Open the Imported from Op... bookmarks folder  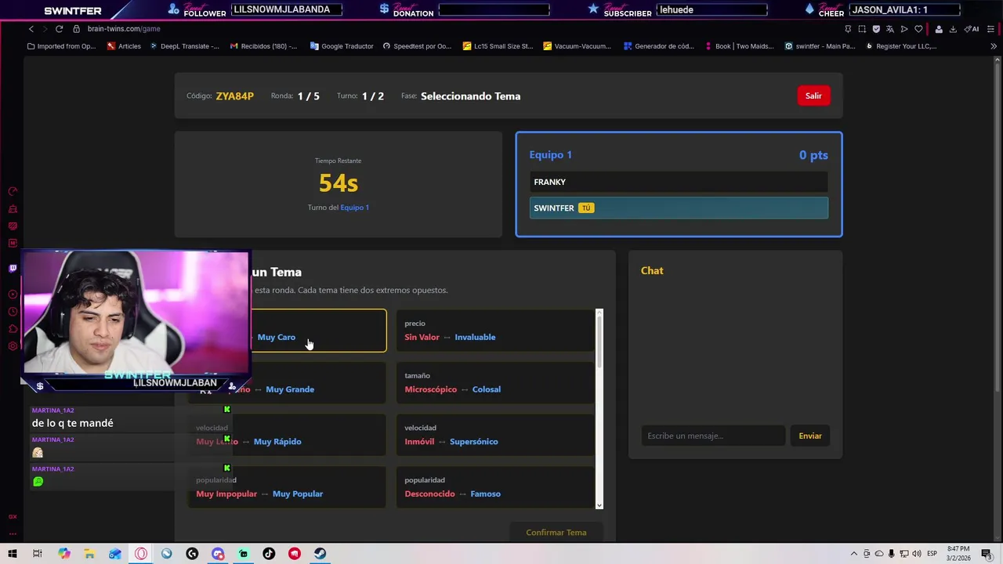(x=61, y=46)
